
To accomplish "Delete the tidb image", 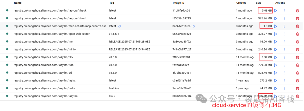I will [x=298, y=65].
